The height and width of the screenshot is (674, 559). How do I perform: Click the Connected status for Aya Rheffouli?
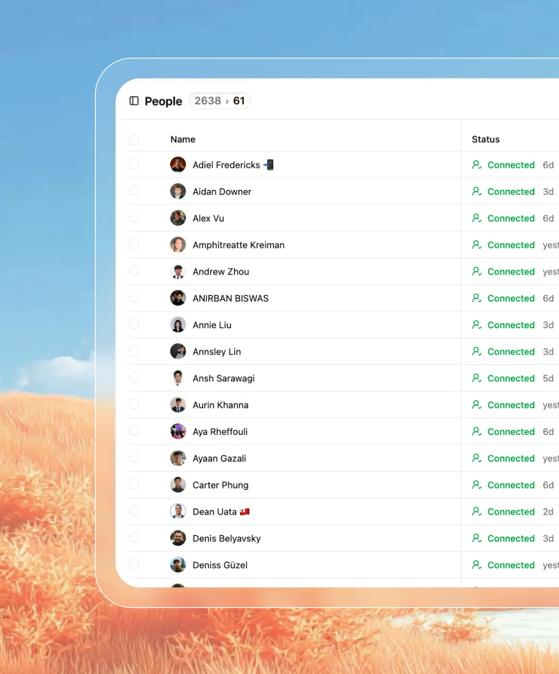tap(511, 432)
